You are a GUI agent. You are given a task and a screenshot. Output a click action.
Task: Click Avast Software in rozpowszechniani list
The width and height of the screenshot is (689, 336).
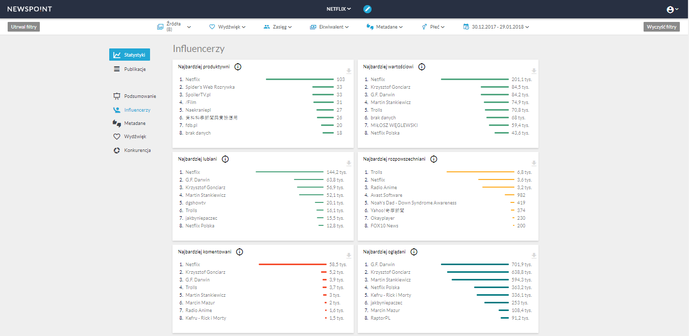pyautogui.click(x=386, y=195)
